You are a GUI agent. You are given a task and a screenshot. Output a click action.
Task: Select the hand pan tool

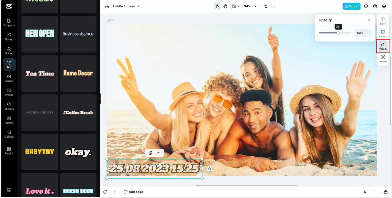[225, 6]
